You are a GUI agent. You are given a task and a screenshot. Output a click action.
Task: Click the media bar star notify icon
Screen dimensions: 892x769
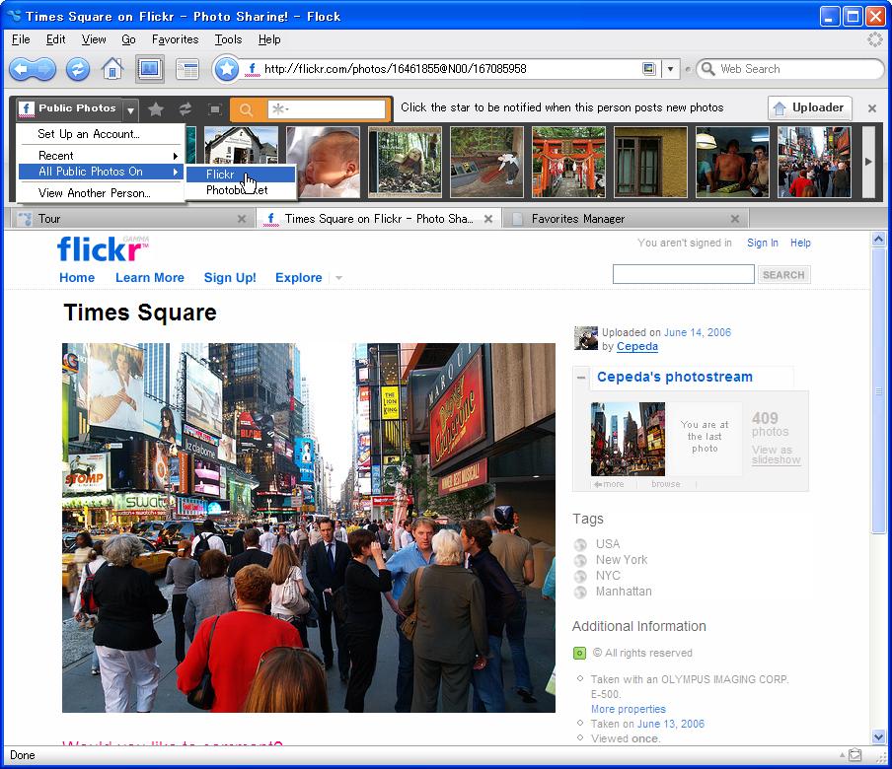156,108
